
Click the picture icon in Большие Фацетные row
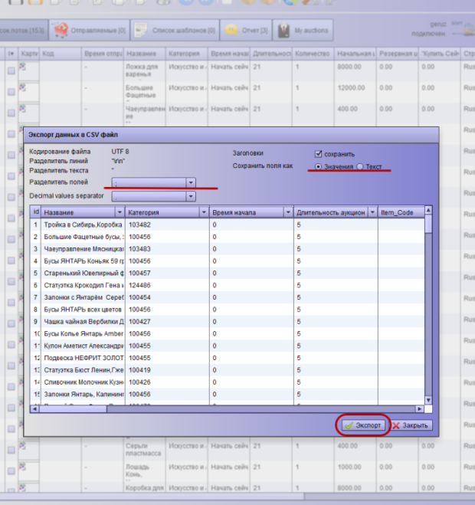[22, 87]
